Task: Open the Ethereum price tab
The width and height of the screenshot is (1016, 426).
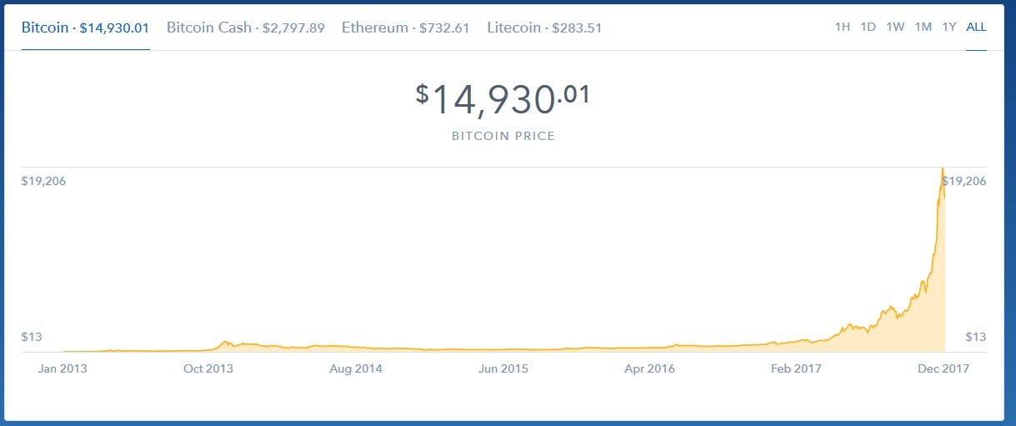Action: coord(405,28)
